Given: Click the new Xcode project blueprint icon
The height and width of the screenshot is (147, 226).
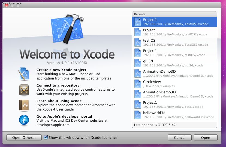Looking at the screenshot, I should point(24,74).
